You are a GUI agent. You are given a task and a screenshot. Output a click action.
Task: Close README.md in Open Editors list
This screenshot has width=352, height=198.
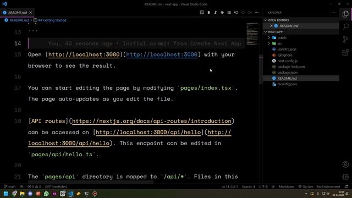[271, 26]
